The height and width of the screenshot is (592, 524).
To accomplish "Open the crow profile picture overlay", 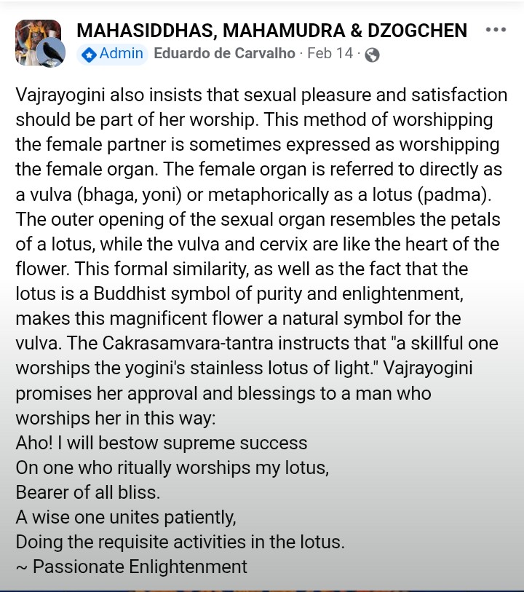I will (51, 52).
